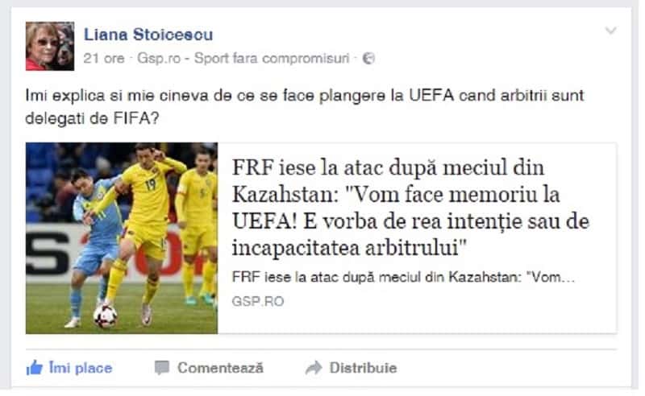
Task: Click the thumbs-up Like icon
Action: 34,368
